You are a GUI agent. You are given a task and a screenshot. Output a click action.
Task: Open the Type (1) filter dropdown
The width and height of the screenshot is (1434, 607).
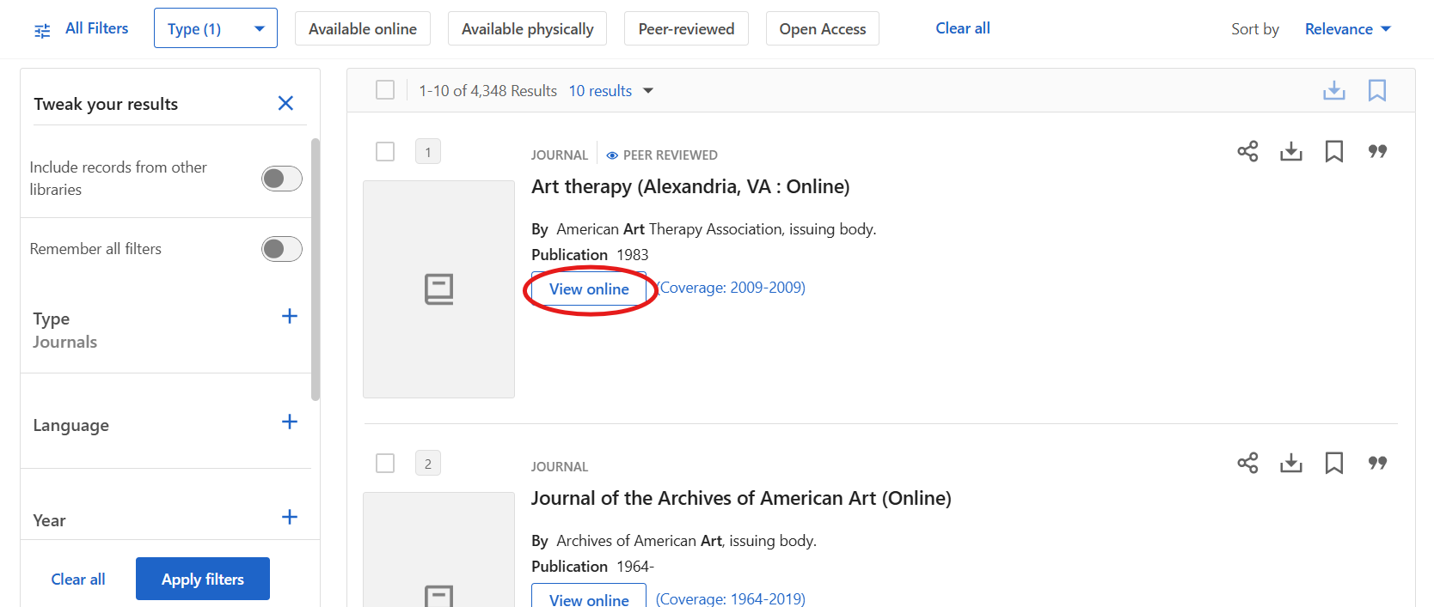(x=215, y=28)
